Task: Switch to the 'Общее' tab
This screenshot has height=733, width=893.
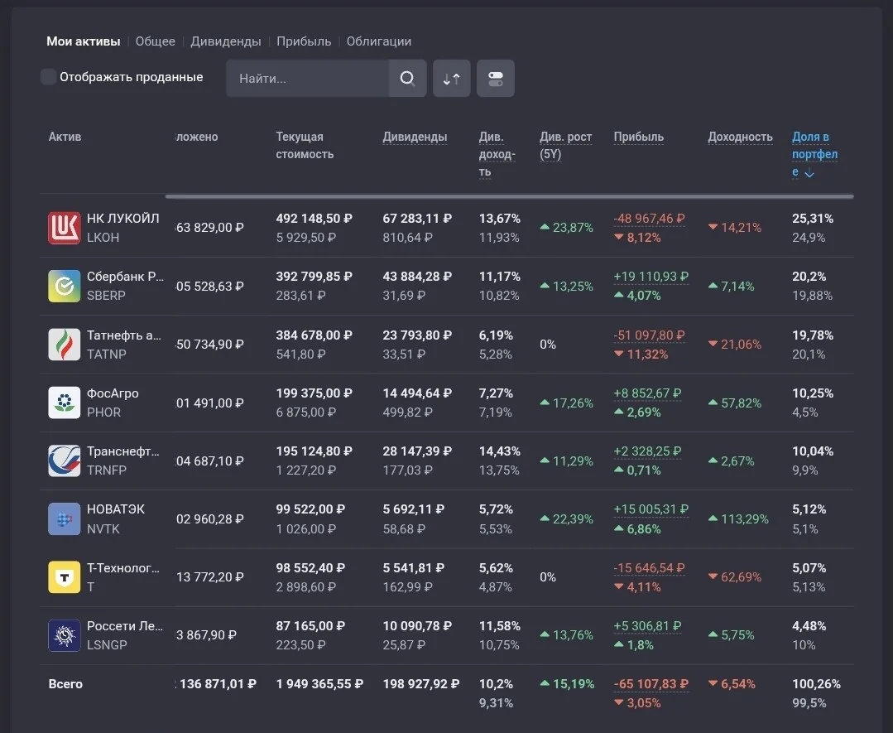Action: coord(155,41)
